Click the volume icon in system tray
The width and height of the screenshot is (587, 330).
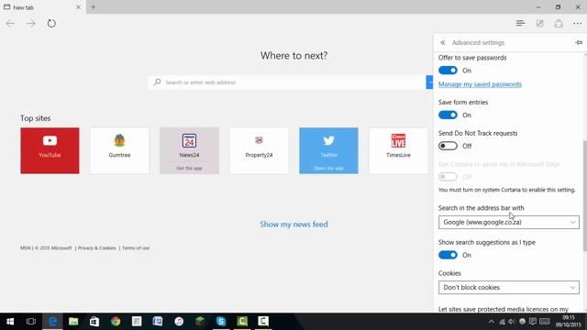pos(512,322)
